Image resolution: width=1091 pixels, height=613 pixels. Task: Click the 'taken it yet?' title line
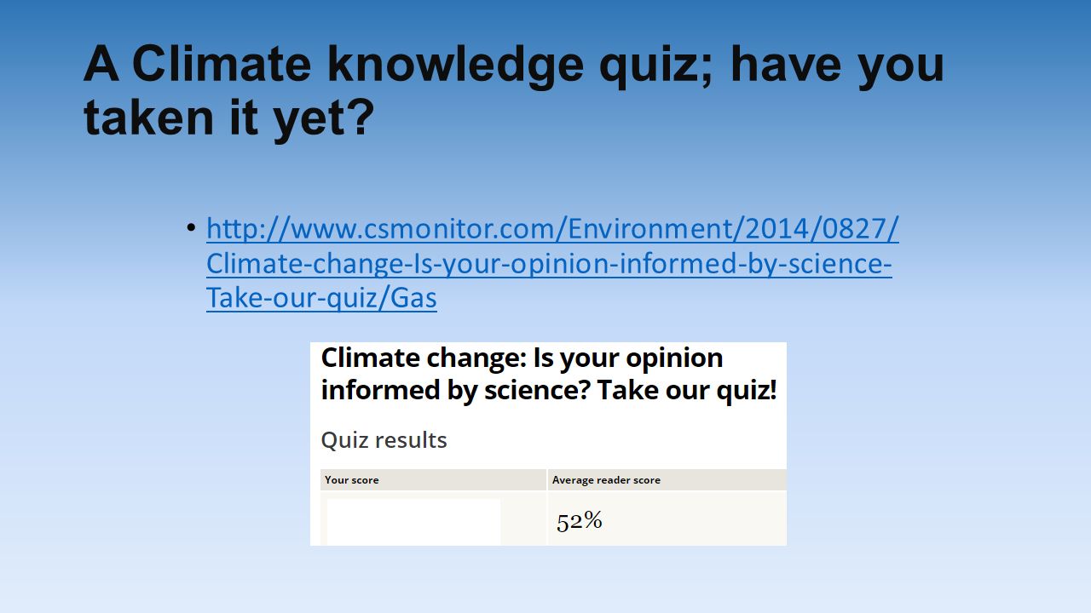(228, 116)
